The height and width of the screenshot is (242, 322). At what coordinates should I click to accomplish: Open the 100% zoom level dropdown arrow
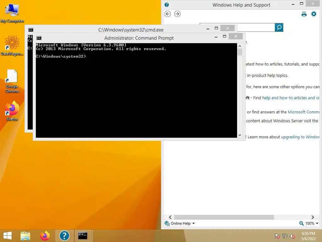[317, 223]
